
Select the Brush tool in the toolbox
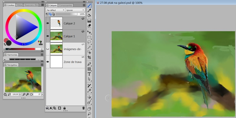(x=89, y=6)
